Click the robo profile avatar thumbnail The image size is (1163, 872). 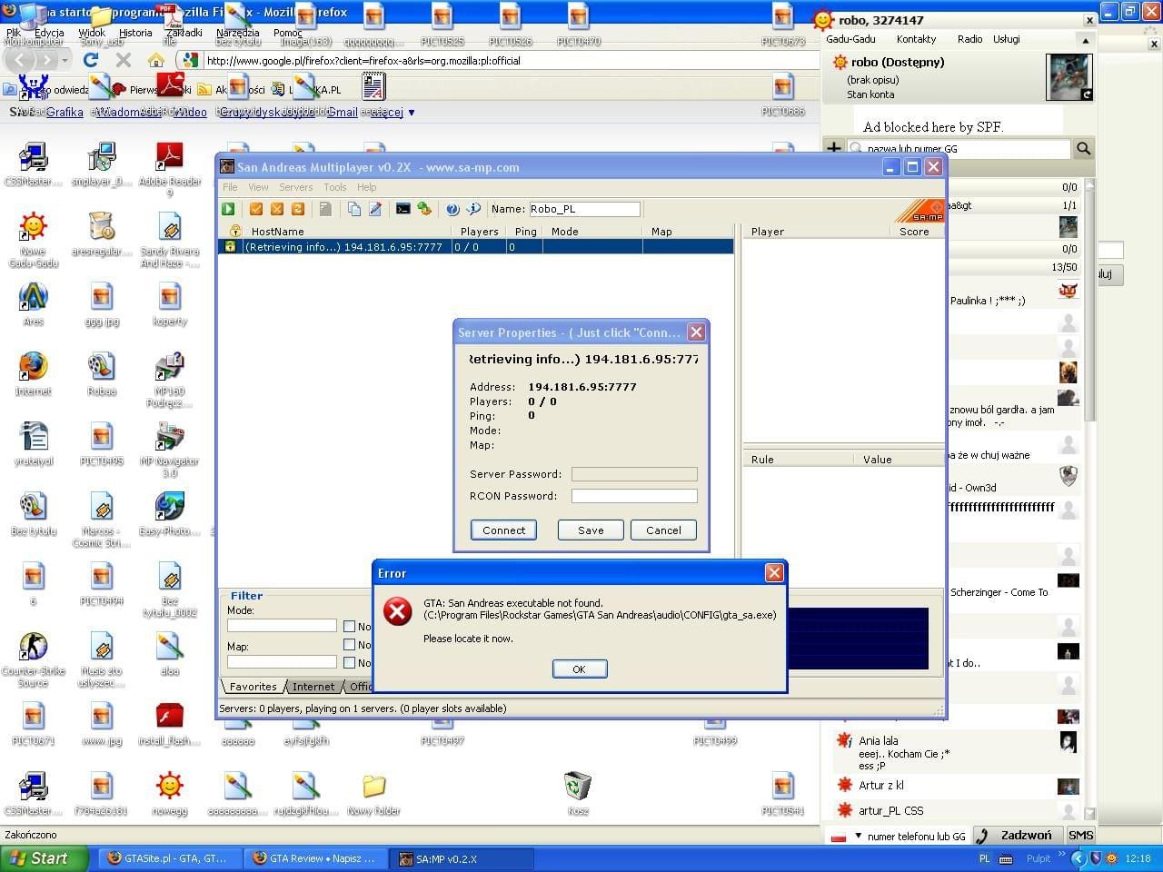1069,77
